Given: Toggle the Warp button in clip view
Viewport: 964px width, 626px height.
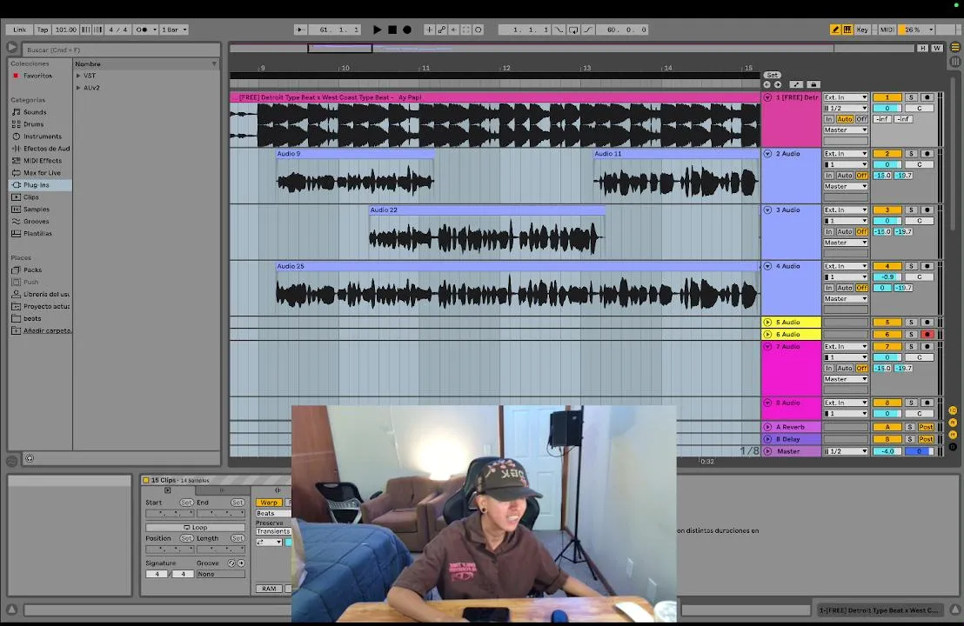Looking at the screenshot, I should click(269, 503).
